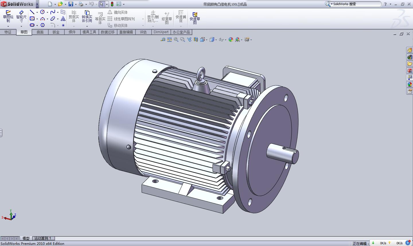Screen dimensions: 413x246
Task: Open Design Library tab in task pane
Action: (410, 57)
